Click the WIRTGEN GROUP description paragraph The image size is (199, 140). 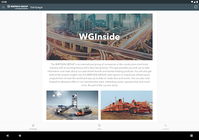tap(99, 75)
